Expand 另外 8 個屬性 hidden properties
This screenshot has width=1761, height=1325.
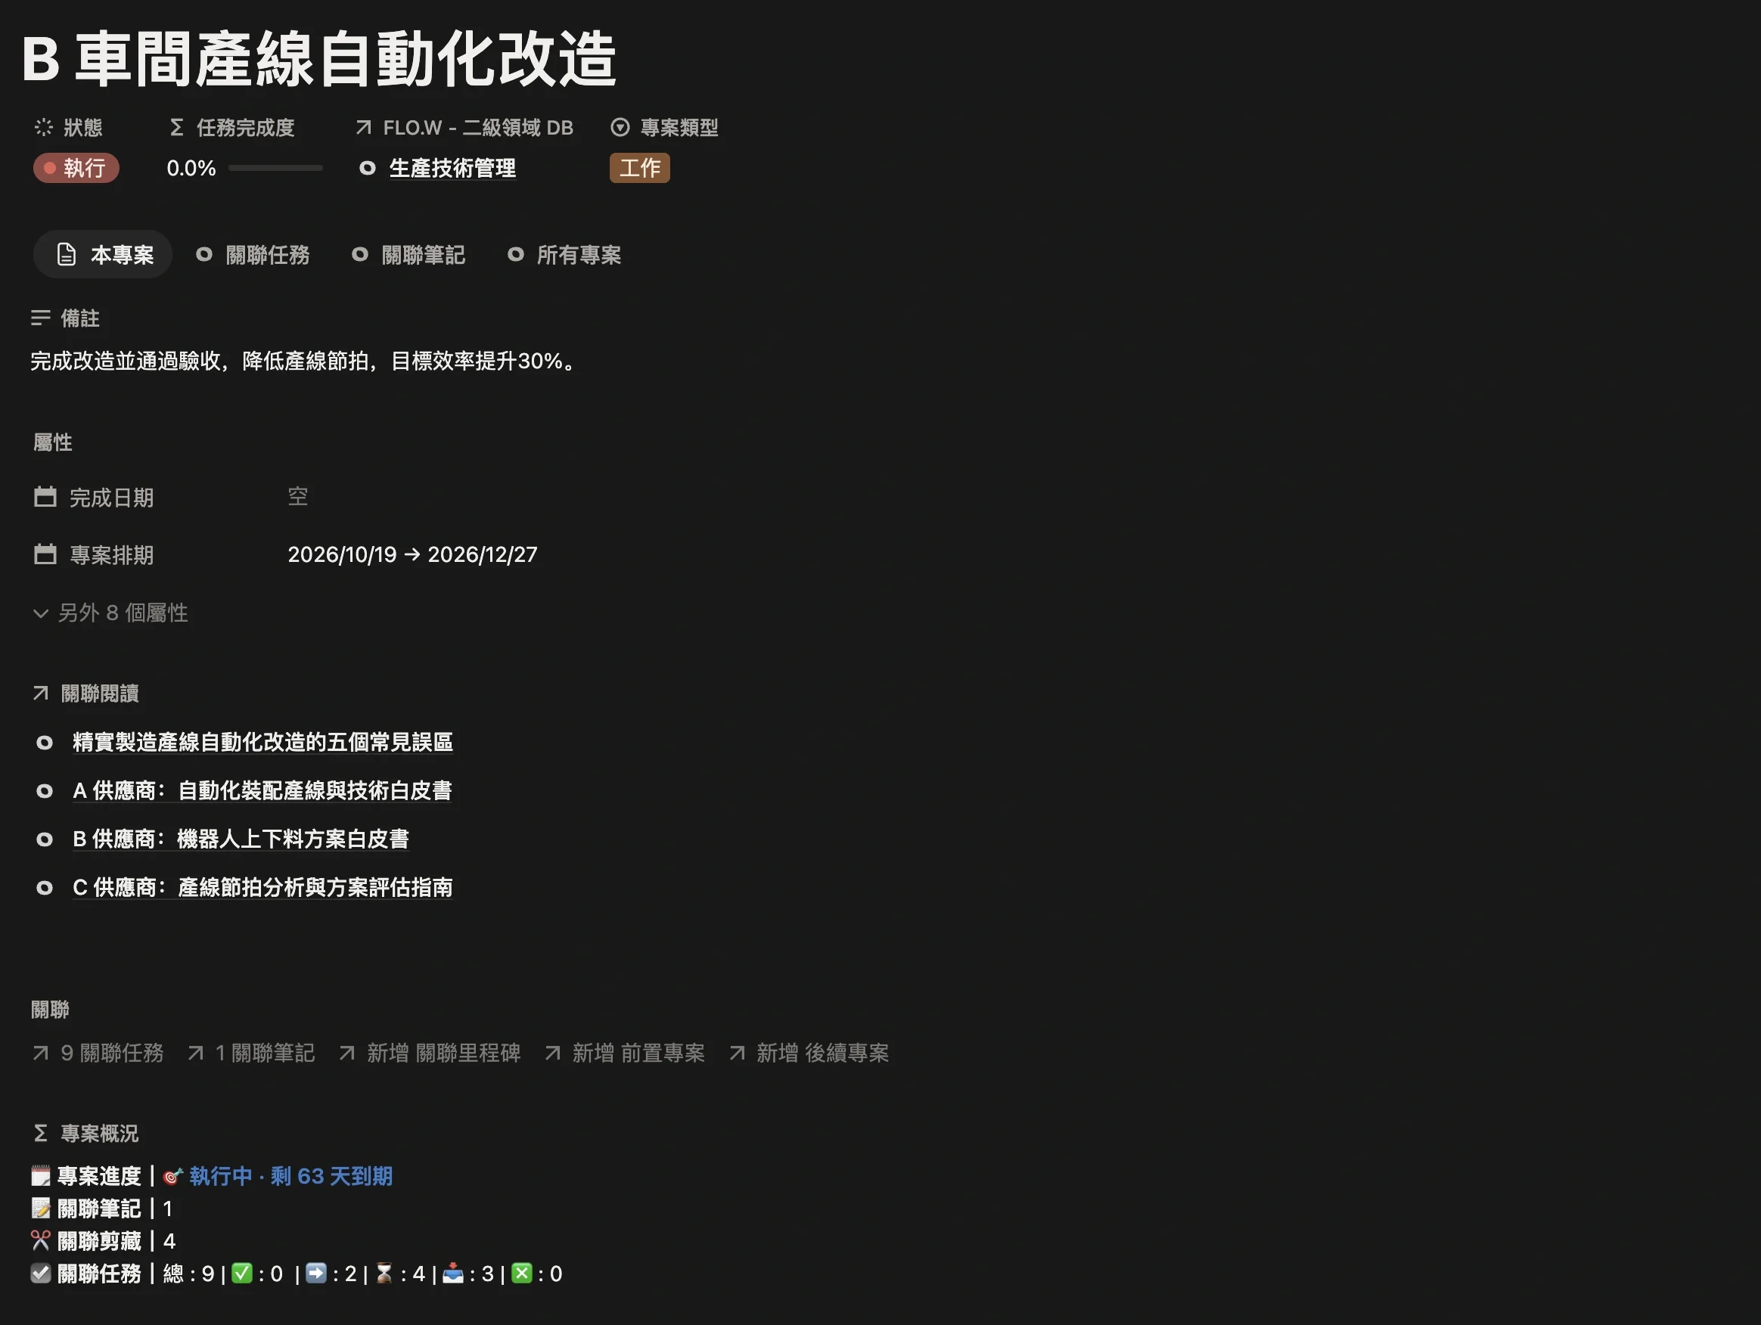coord(110,613)
